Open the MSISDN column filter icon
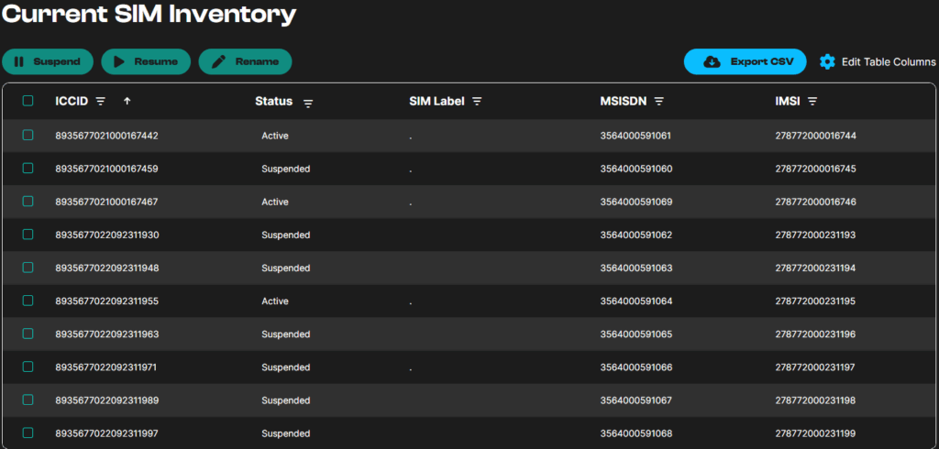Screen dimensions: 939x449 [658, 102]
